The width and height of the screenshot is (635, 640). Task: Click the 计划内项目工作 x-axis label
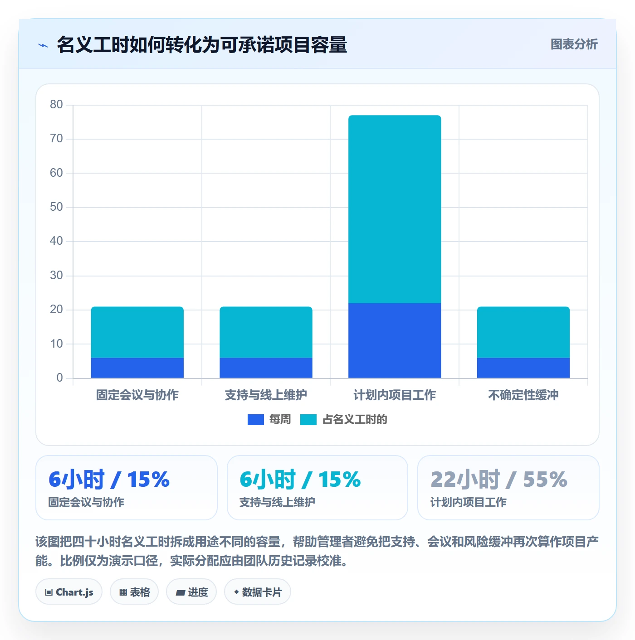pyautogui.click(x=395, y=395)
